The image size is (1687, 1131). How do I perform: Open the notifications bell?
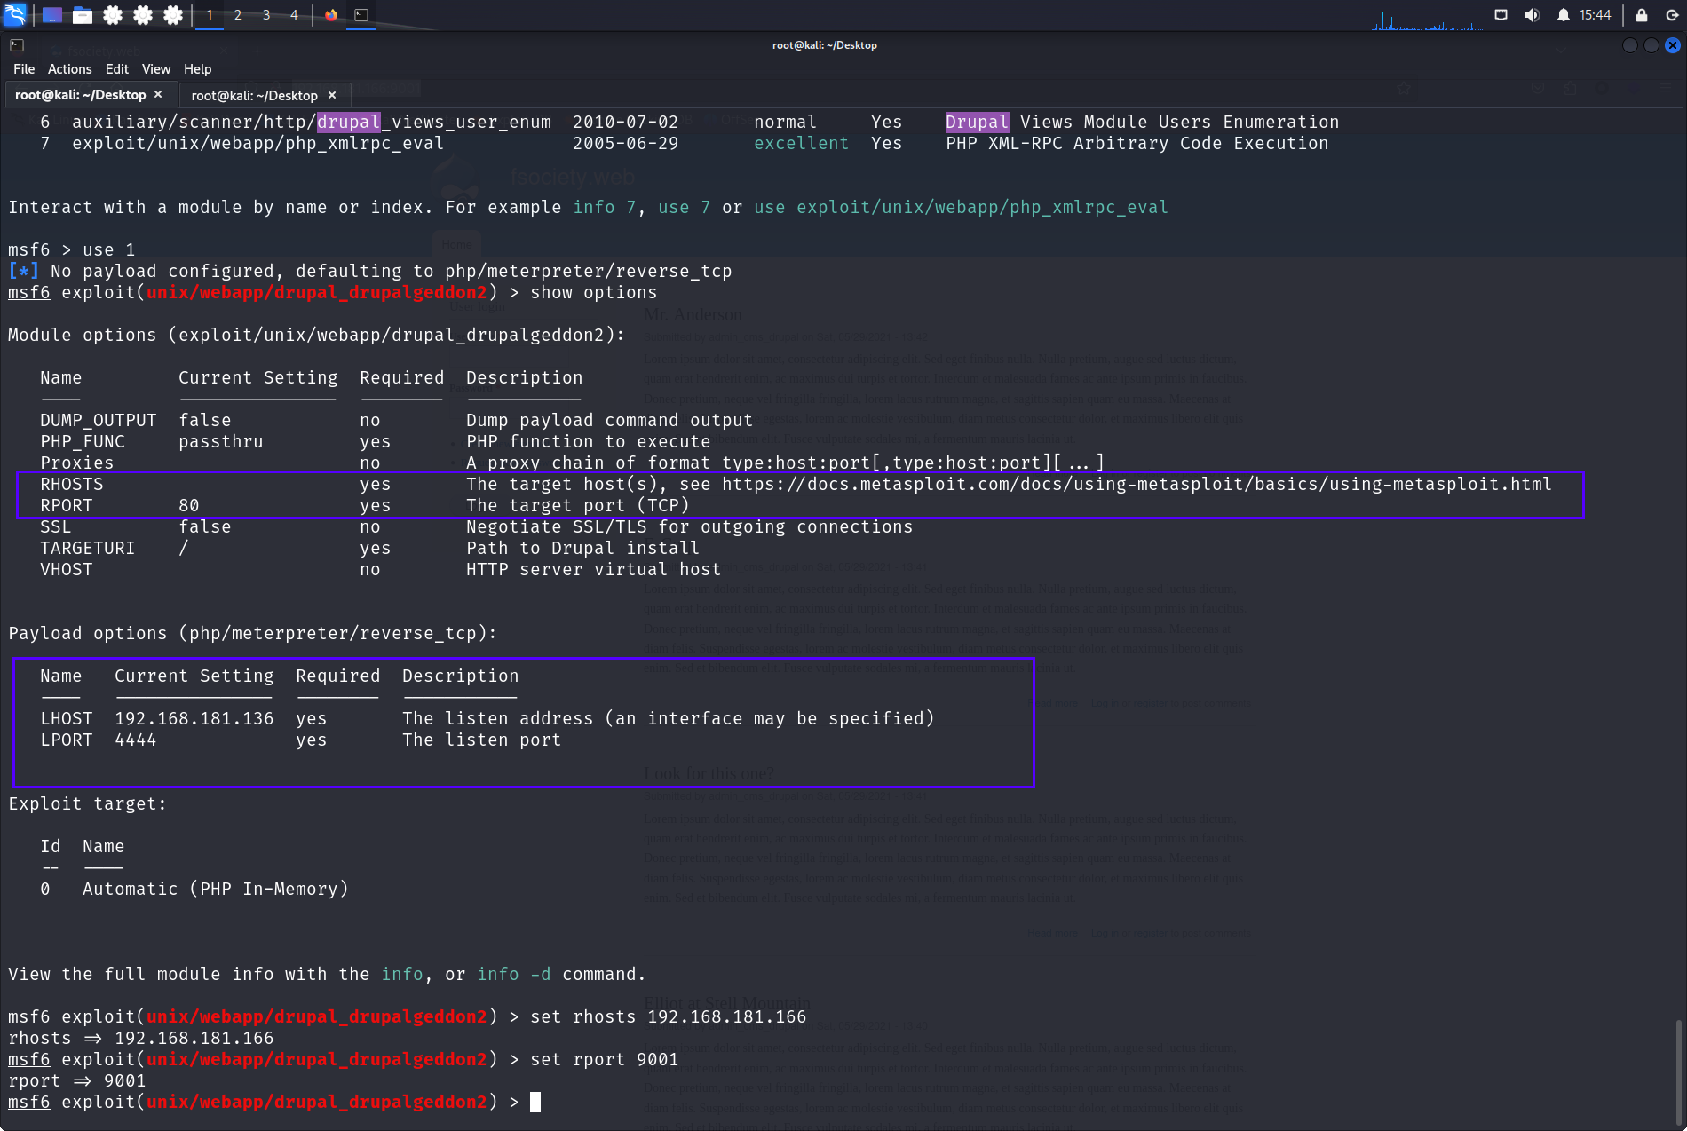click(x=1564, y=15)
